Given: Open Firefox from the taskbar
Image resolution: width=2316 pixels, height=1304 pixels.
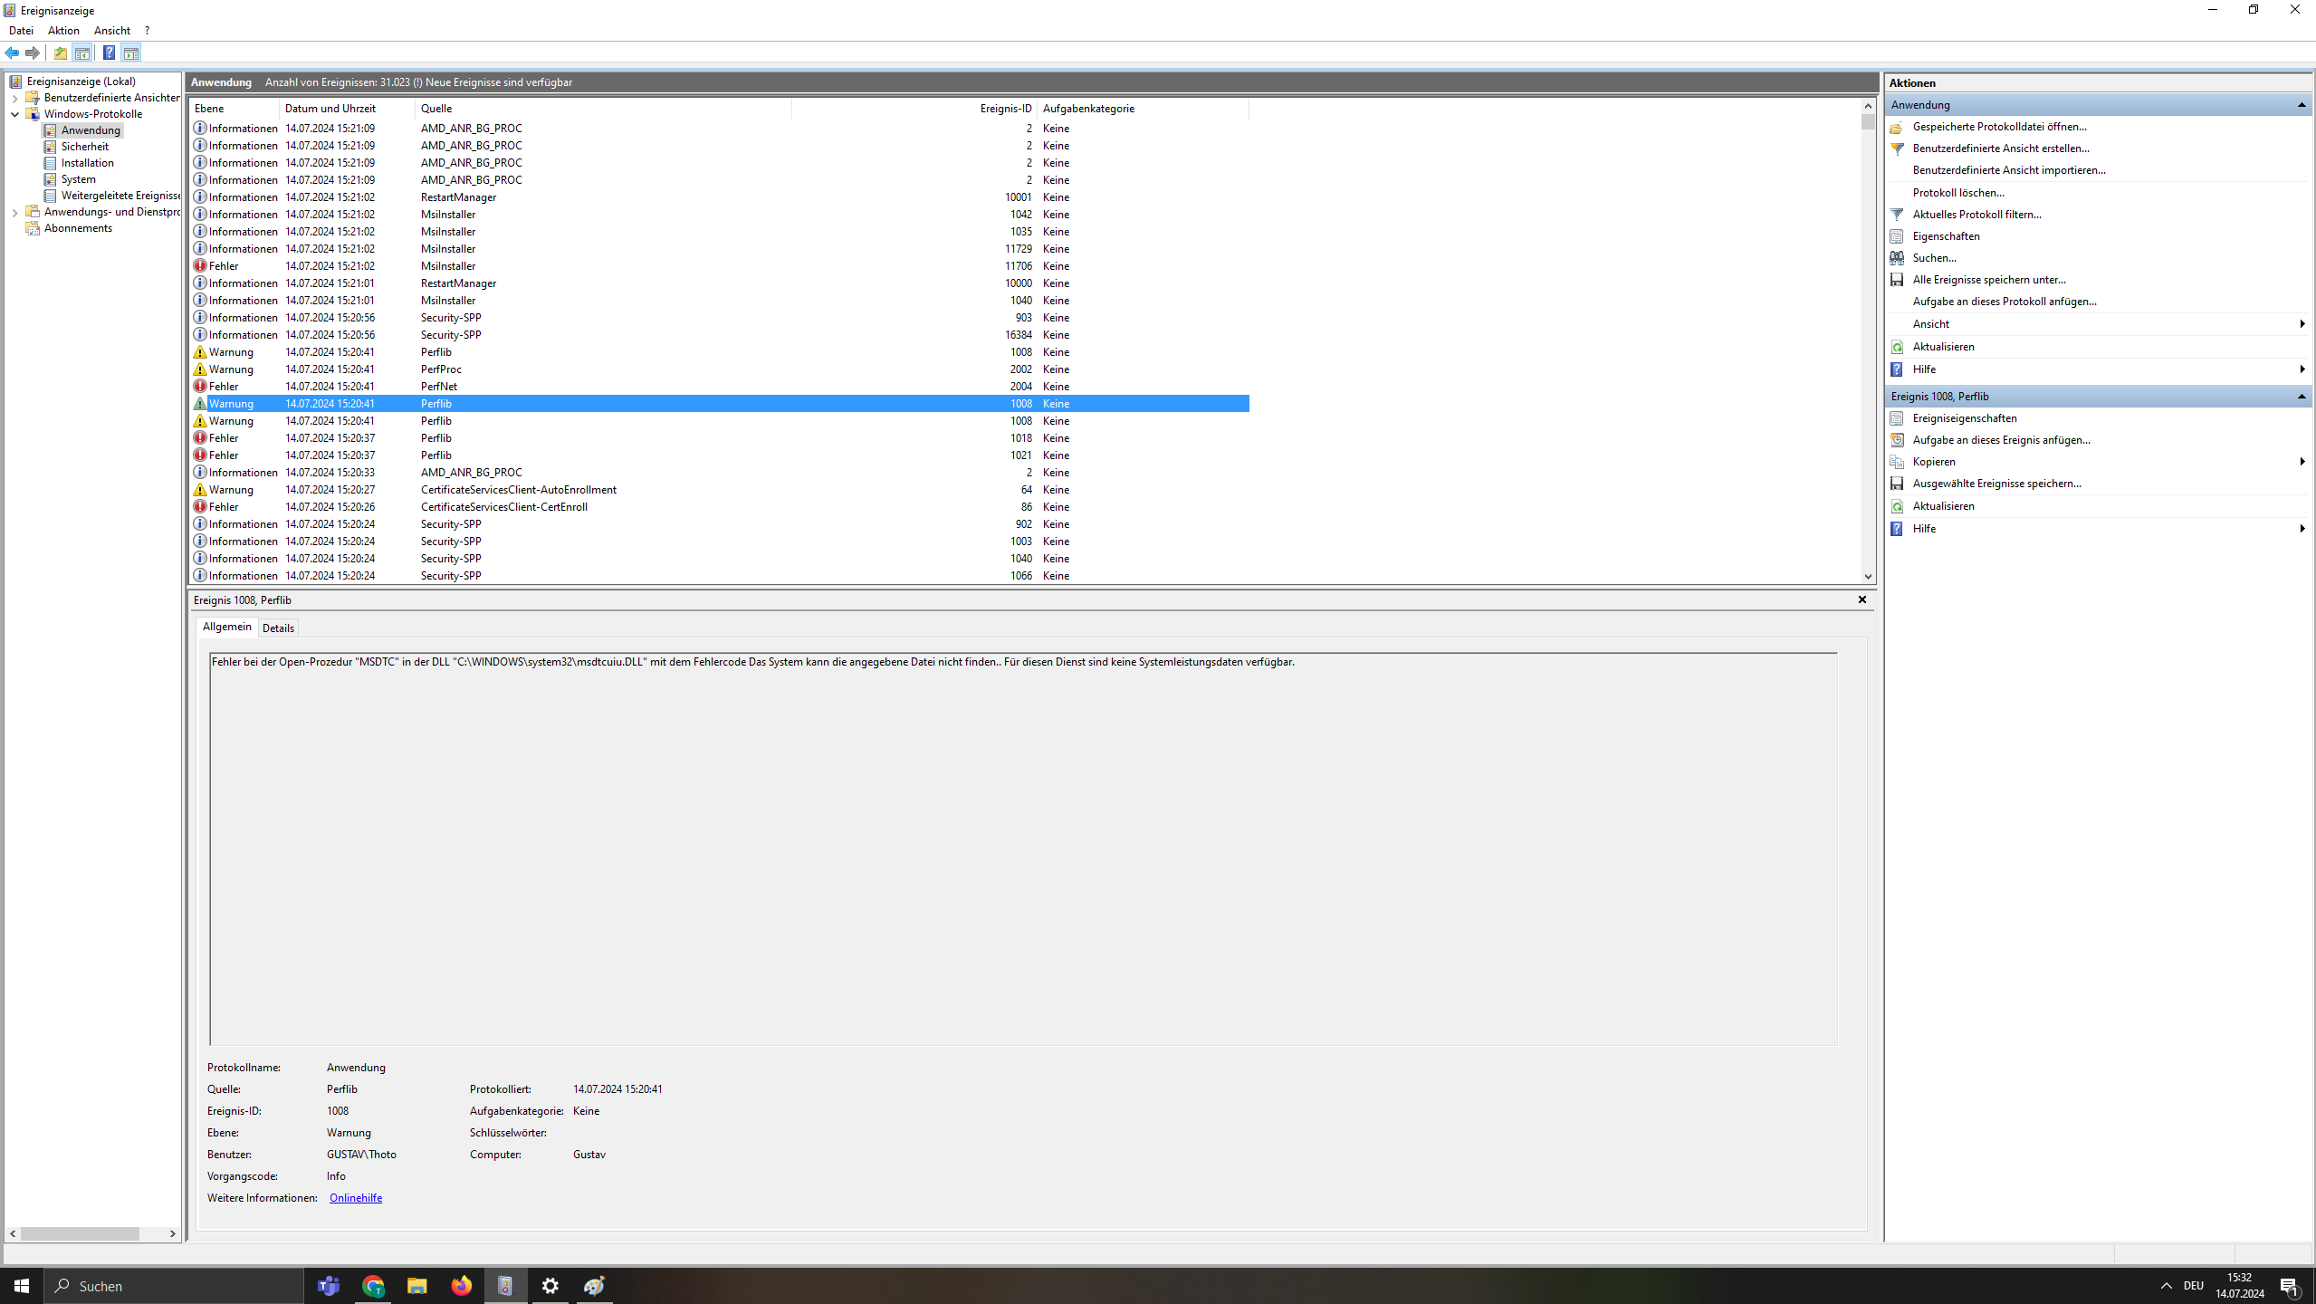Looking at the screenshot, I should pos(461,1286).
